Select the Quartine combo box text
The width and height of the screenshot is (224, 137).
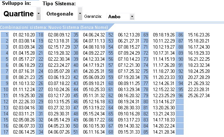[19, 14]
